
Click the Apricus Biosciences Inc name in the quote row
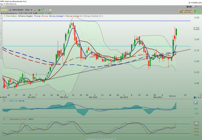click(x=9, y=13)
